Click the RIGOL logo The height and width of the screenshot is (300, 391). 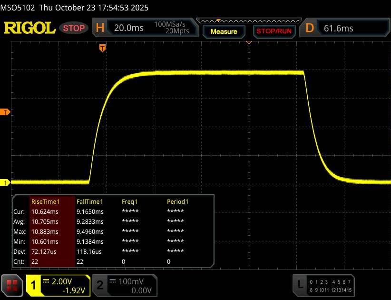coord(29,28)
